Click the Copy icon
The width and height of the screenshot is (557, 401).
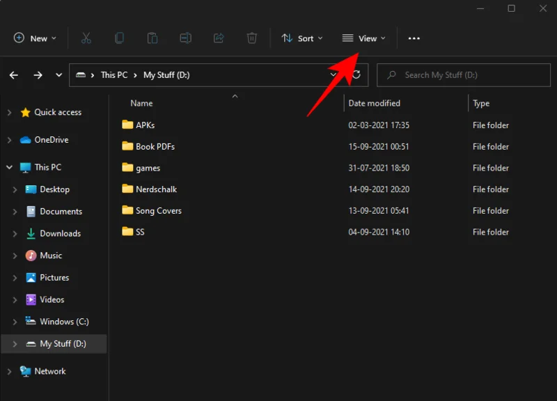[x=119, y=38]
